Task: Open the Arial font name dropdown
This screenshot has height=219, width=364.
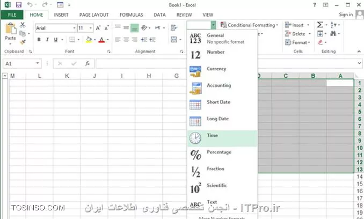Action: coord(74,28)
